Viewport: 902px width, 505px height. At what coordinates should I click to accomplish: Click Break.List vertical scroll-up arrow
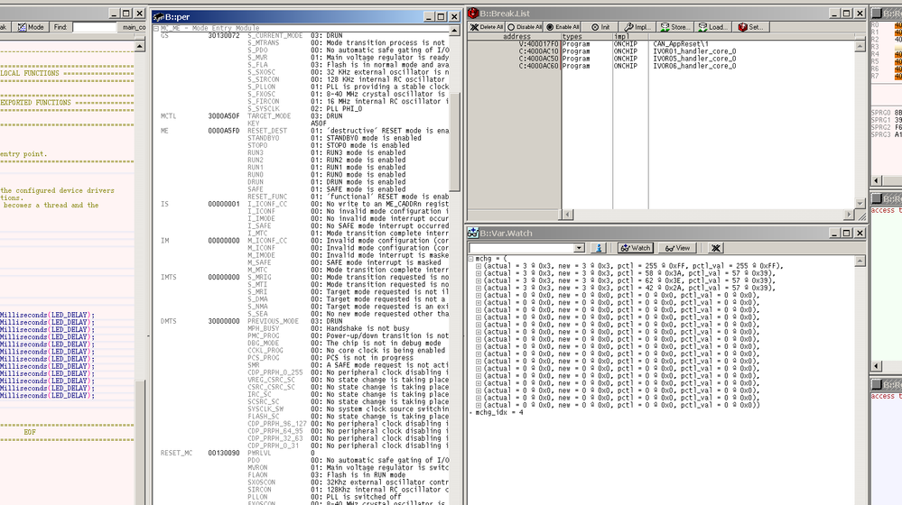860,47
